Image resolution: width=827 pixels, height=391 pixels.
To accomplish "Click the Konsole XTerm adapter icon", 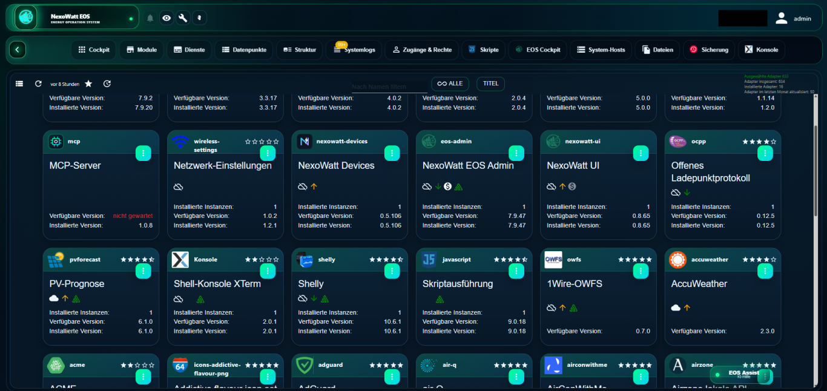I will pos(180,260).
